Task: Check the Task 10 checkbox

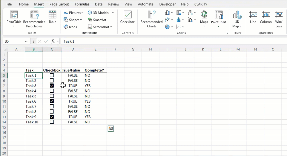Action: 52,122
